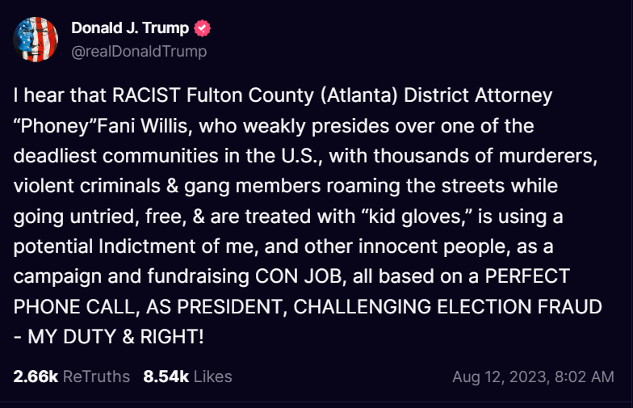This screenshot has width=633, height=408.
Task: View the 8.54k Likes count number
Action: [x=166, y=376]
